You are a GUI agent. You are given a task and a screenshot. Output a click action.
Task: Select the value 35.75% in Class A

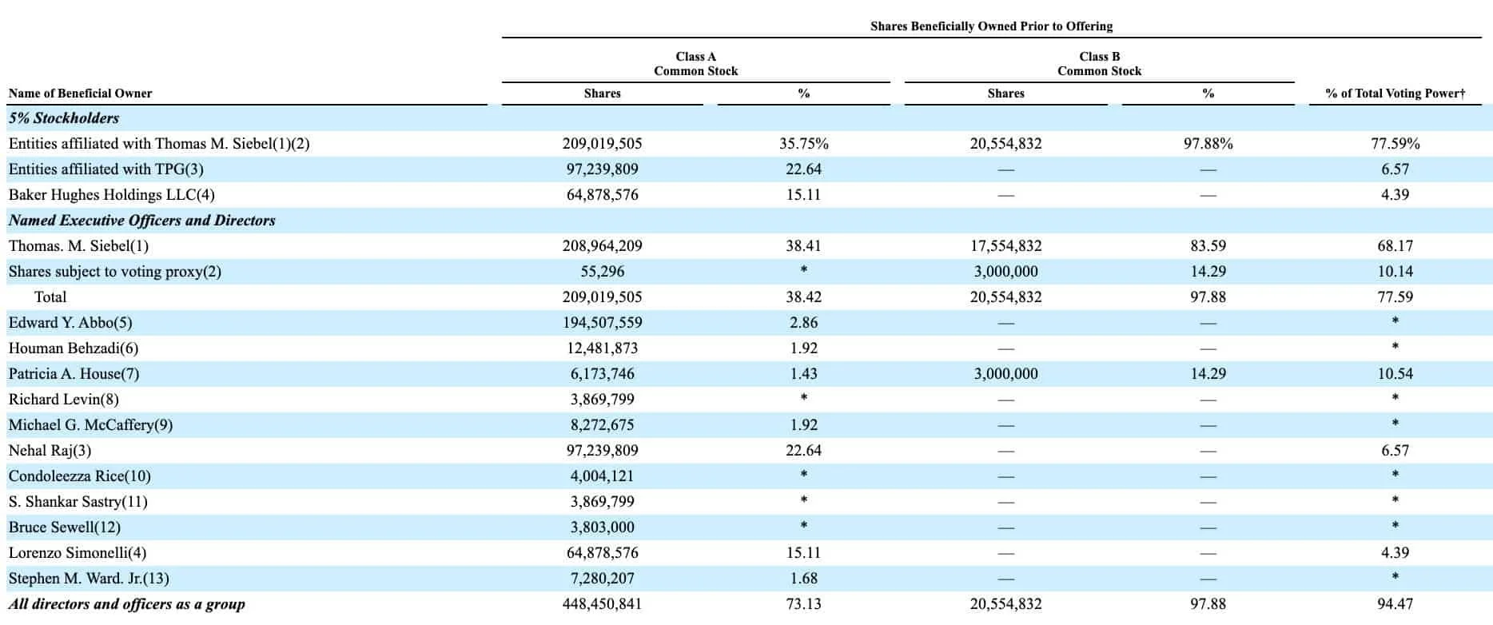coord(804,144)
